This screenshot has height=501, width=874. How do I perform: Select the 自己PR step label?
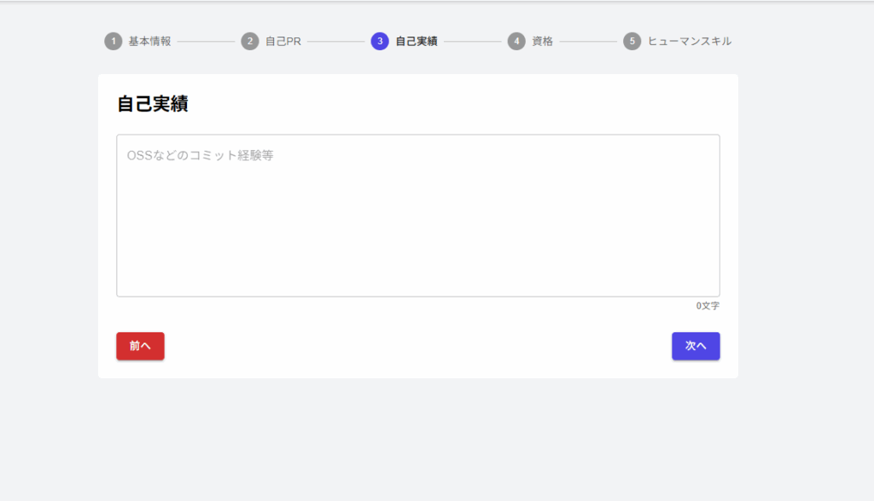[x=283, y=41]
